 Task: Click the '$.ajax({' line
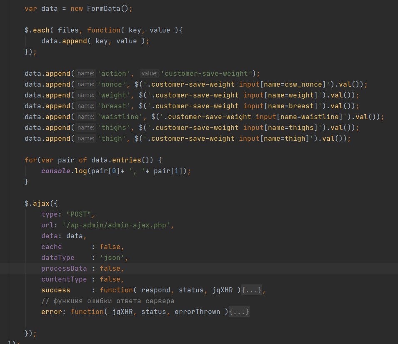tap(41, 204)
